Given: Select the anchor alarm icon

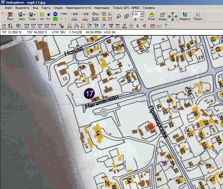Looking at the screenshot, I should 137,26.
